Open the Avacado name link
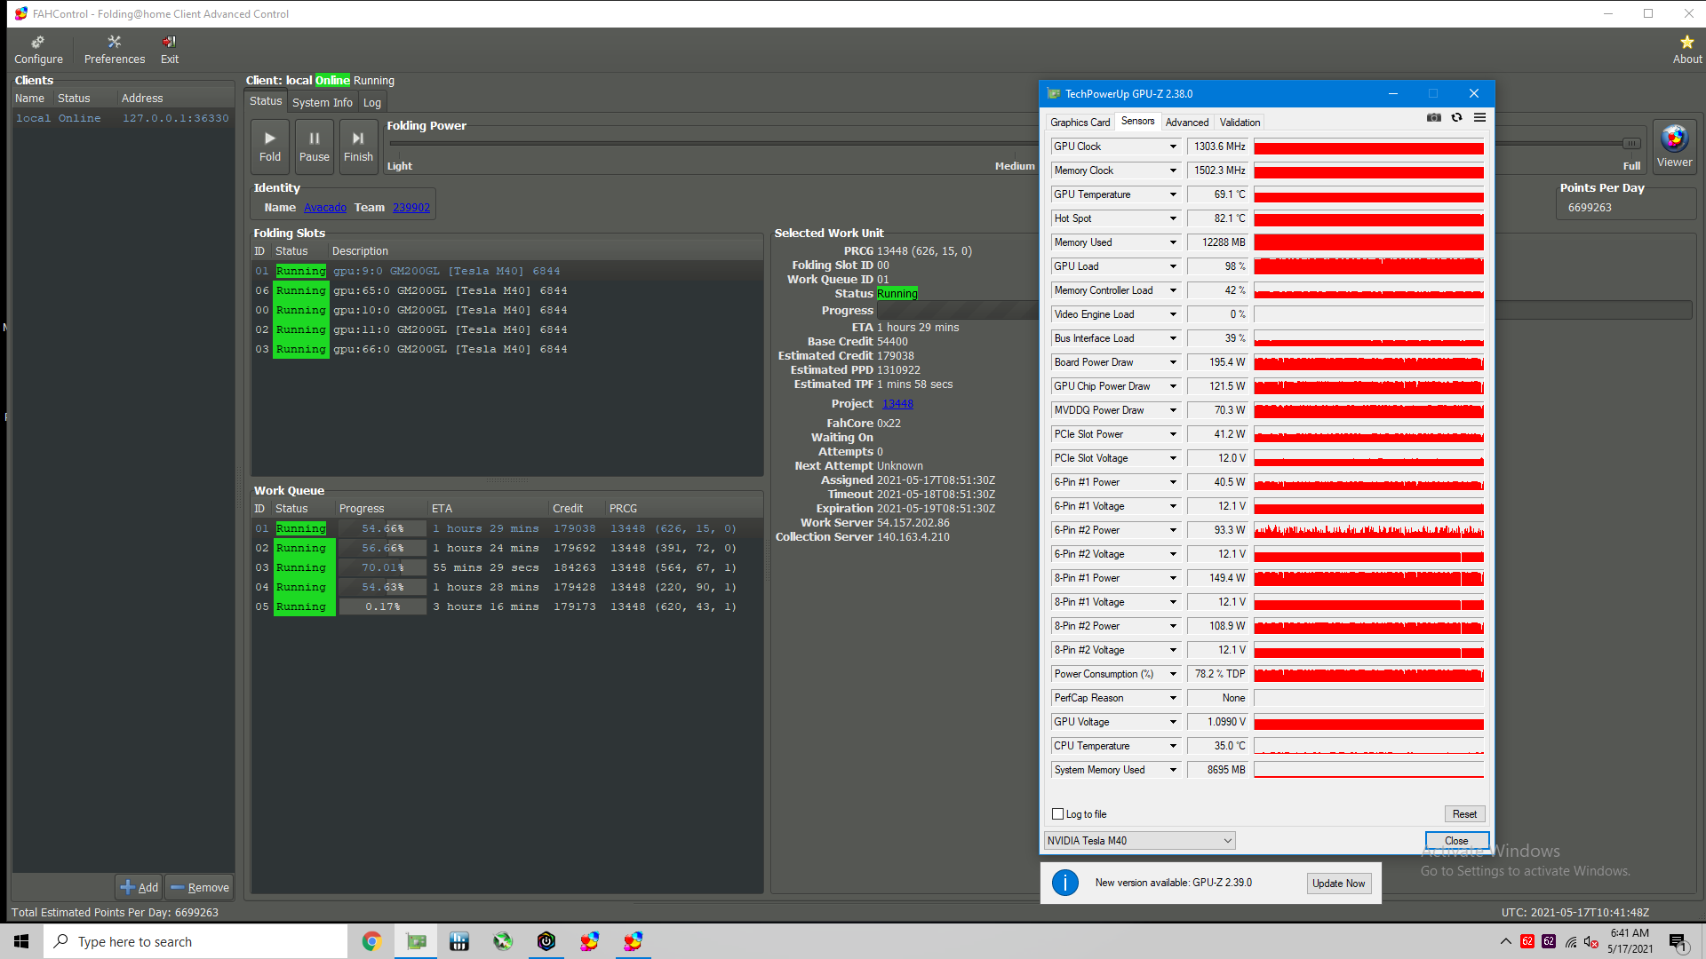1706x959 pixels. coord(325,208)
